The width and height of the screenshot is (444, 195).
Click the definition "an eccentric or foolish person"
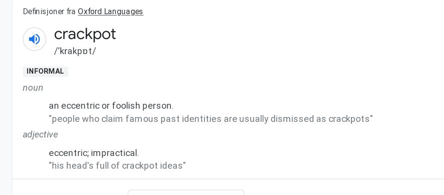click(x=111, y=106)
